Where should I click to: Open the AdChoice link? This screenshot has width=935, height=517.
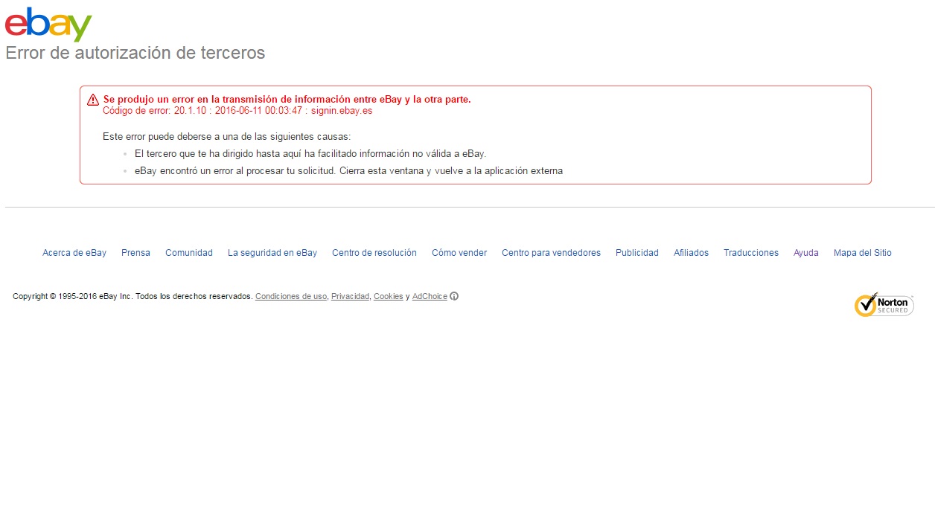click(430, 296)
